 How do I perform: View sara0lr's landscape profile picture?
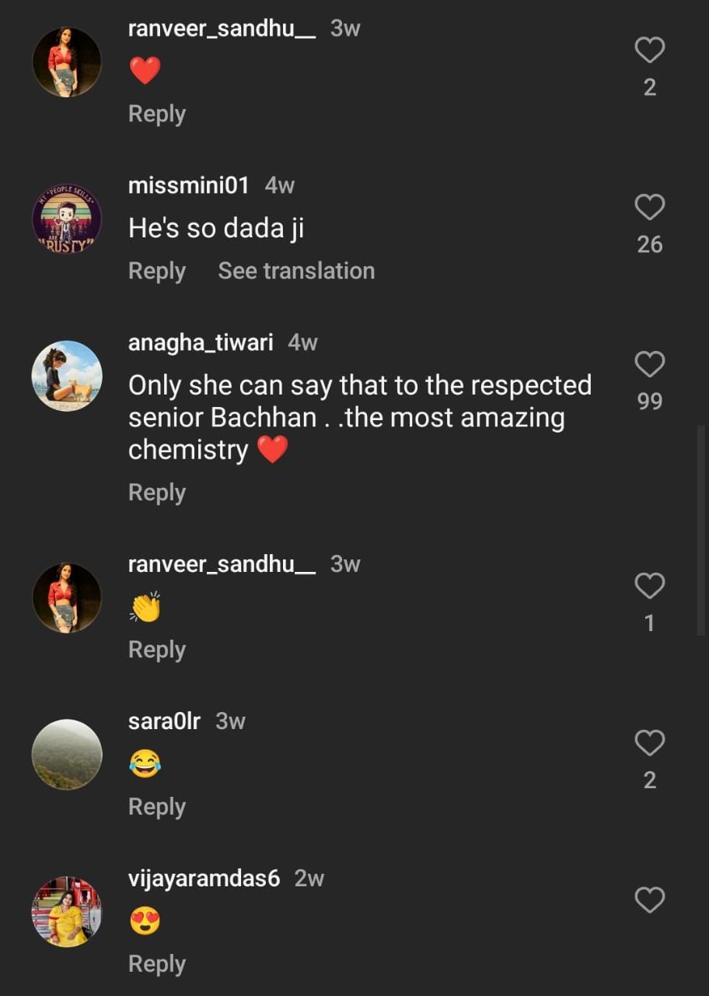pyautogui.click(x=67, y=754)
